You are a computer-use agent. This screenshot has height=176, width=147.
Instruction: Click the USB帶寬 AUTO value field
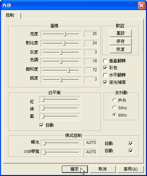pyautogui.click(x=90, y=152)
